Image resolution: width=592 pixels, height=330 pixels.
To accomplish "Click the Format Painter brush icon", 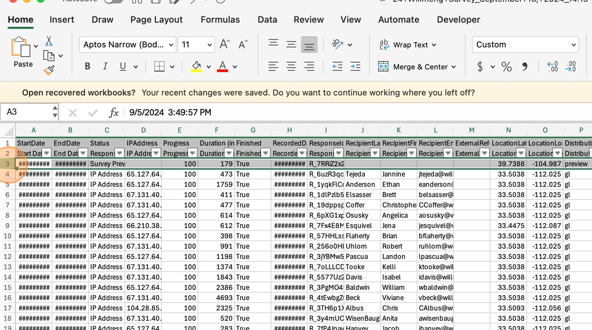I will [x=49, y=70].
